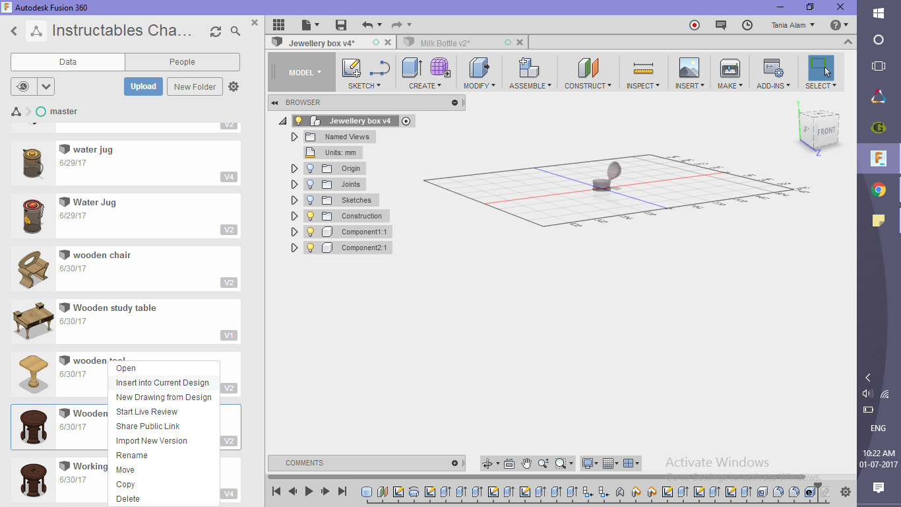Open the job status clock icon
The height and width of the screenshot is (507, 901).
point(747,25)
